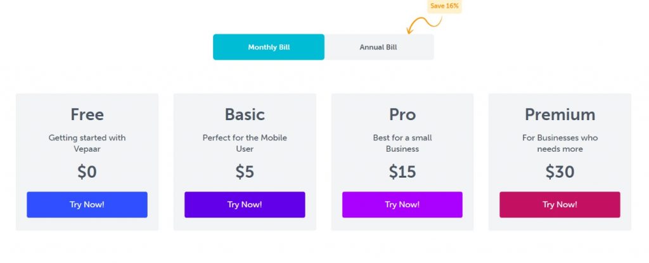
Task: Switch to Annual Bill pricing
Action: (x=379, y=47)
